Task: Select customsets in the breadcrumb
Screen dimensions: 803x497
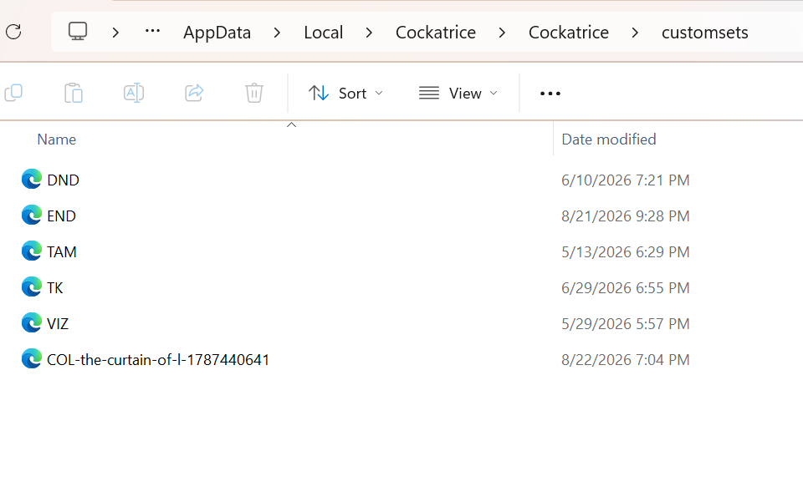Action: [x=704, y=33]
